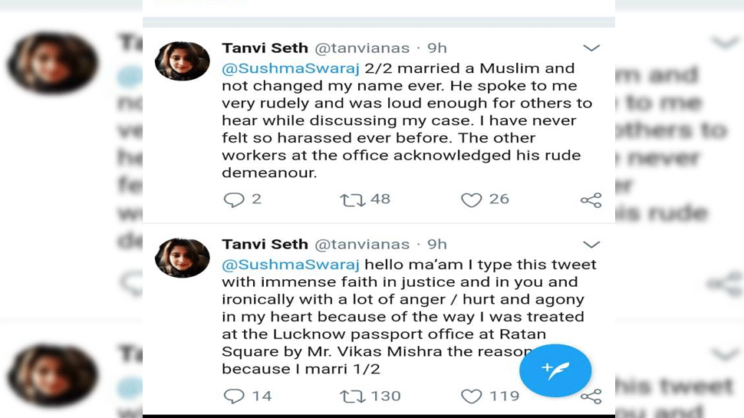Reply to the 2/2 tweet
This screenshot has width=744, height=418.
(233, 200)
